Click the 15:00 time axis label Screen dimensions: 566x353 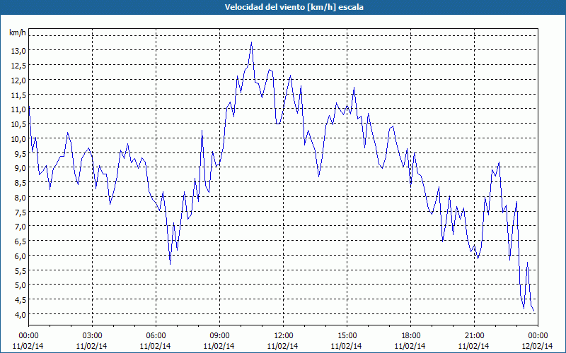(347, 336)
